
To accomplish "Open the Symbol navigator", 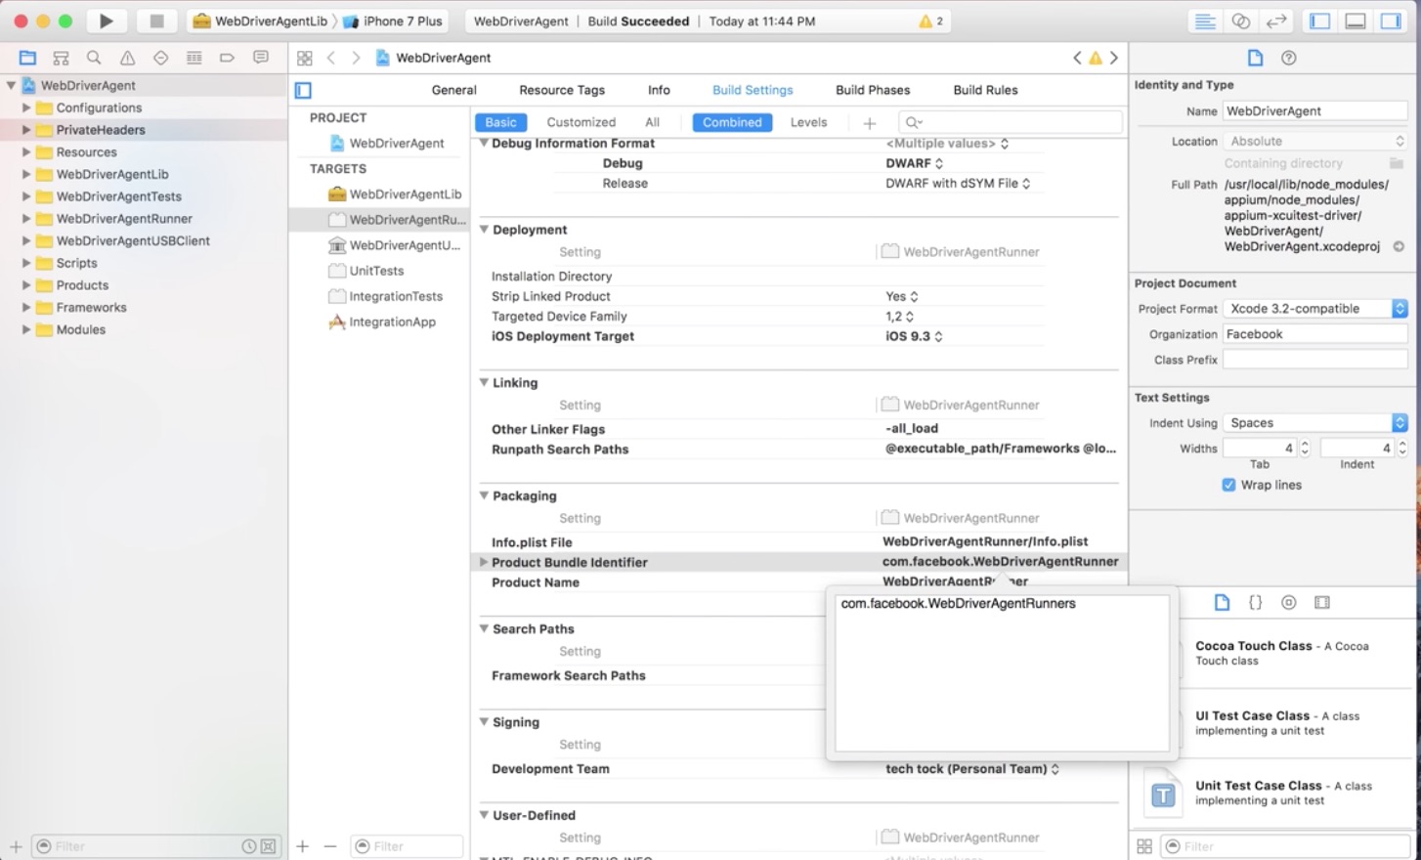I will pyautogui.click(x=61, y=58).
